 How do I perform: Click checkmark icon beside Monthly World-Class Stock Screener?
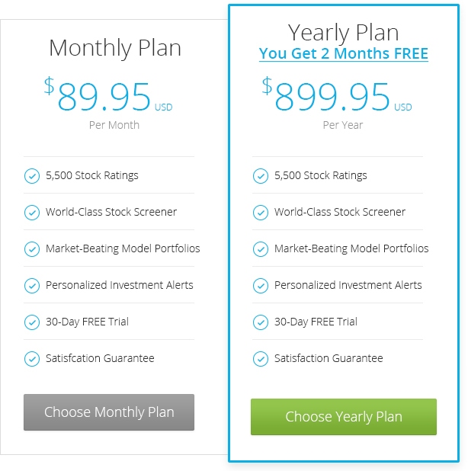32,213
